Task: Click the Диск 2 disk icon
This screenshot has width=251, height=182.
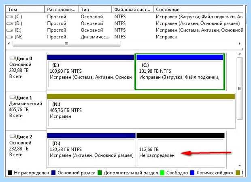Action: 13,136
